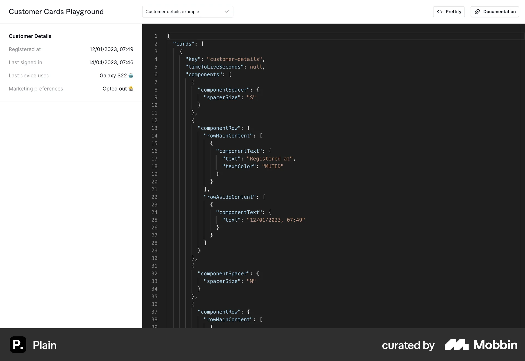Click the link icon next to Documentation
The height and width of the screenshot is (361, 525).
[477, 11]
